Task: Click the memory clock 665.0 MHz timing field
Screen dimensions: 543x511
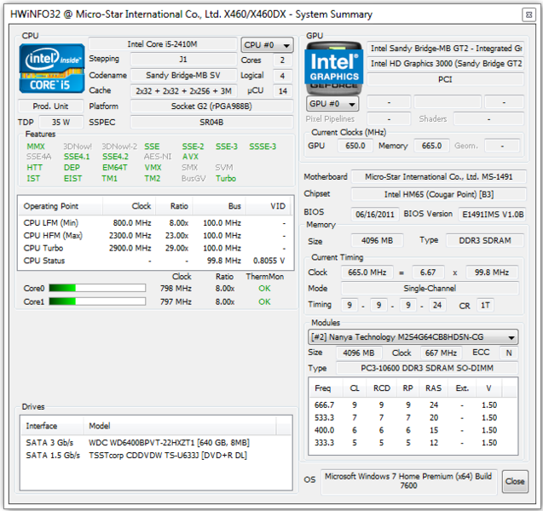Action: click(x=367, y=273)
